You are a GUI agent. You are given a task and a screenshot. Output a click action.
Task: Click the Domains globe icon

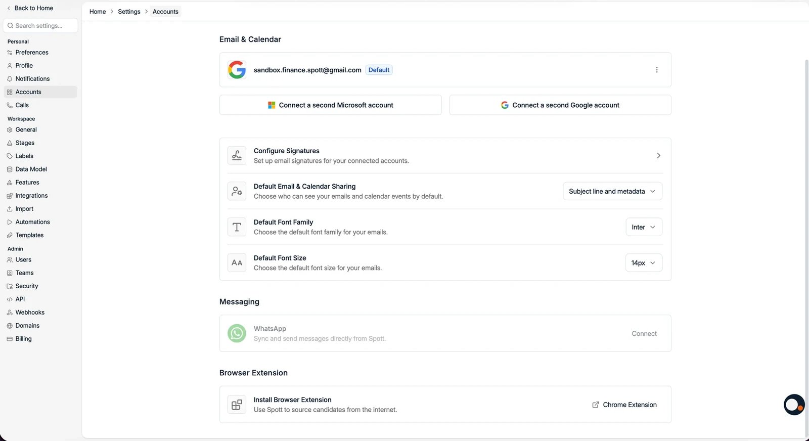tap(10, 326)
